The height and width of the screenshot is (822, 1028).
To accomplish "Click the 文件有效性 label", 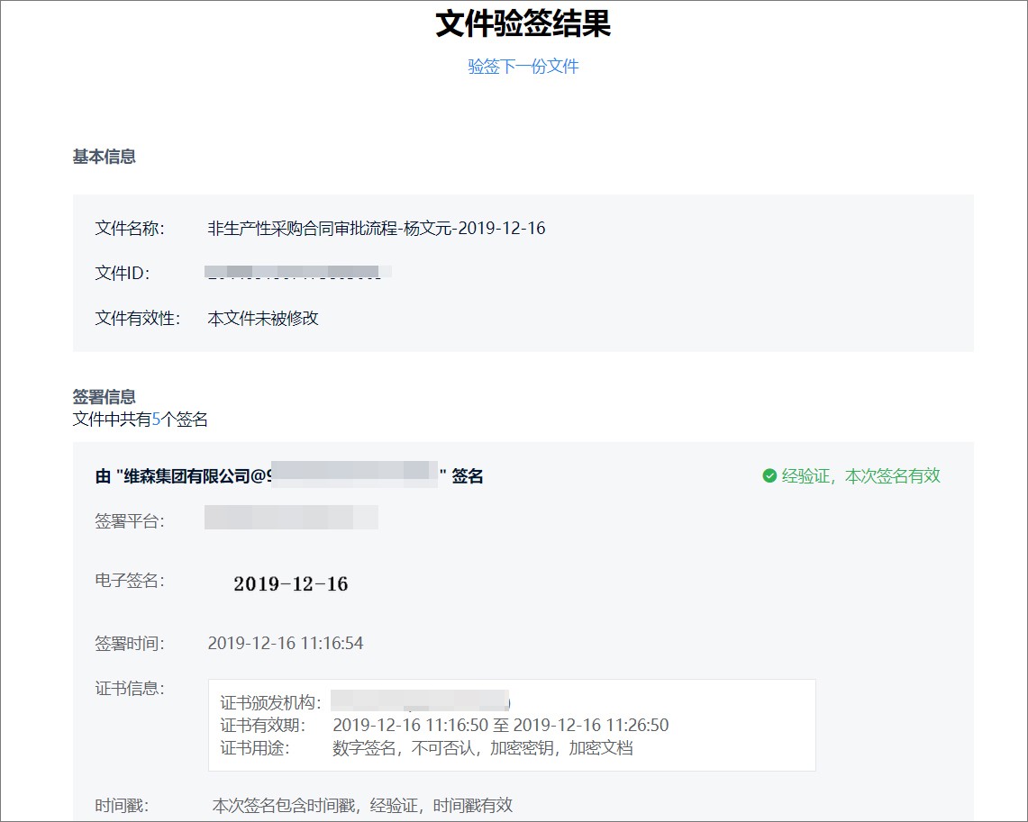I will coord(138,319).
